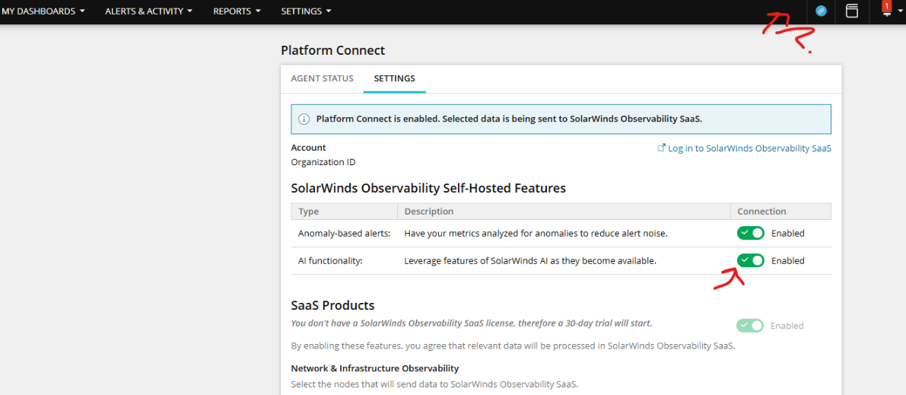Open the Settings menu in top navigation

[x=307, y=11]
